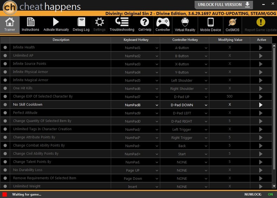
Task: Open the Settings gear tab
Action: click(x=99, y=25)
